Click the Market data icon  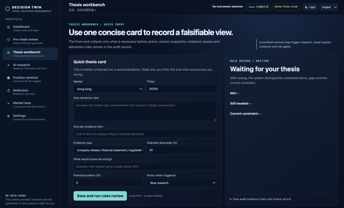9,103
